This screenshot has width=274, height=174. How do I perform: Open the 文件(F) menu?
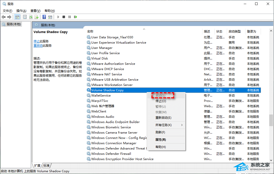click(8, 11)
